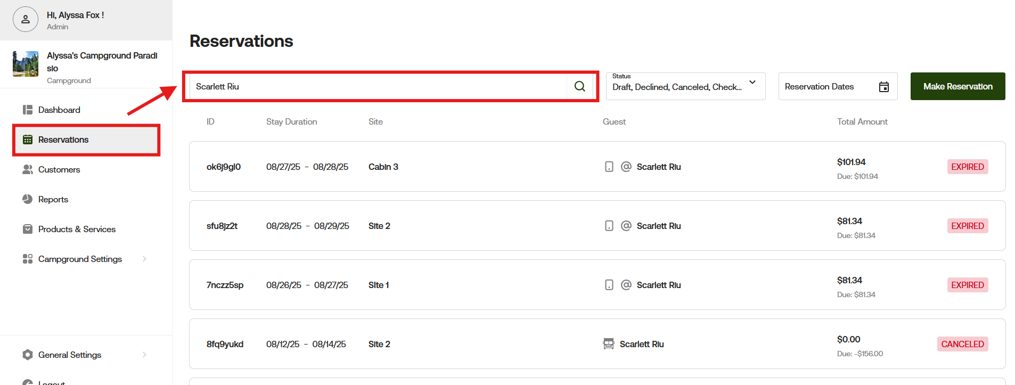The height and width of the screenshot is (385, 1015).
Task: Click dates 08/12/25 - 08/14/25
Action: click(x=306, y=344)
